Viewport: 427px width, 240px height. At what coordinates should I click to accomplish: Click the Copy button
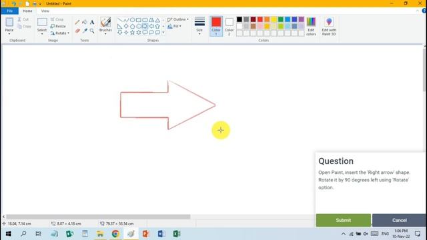click(24, 26)
